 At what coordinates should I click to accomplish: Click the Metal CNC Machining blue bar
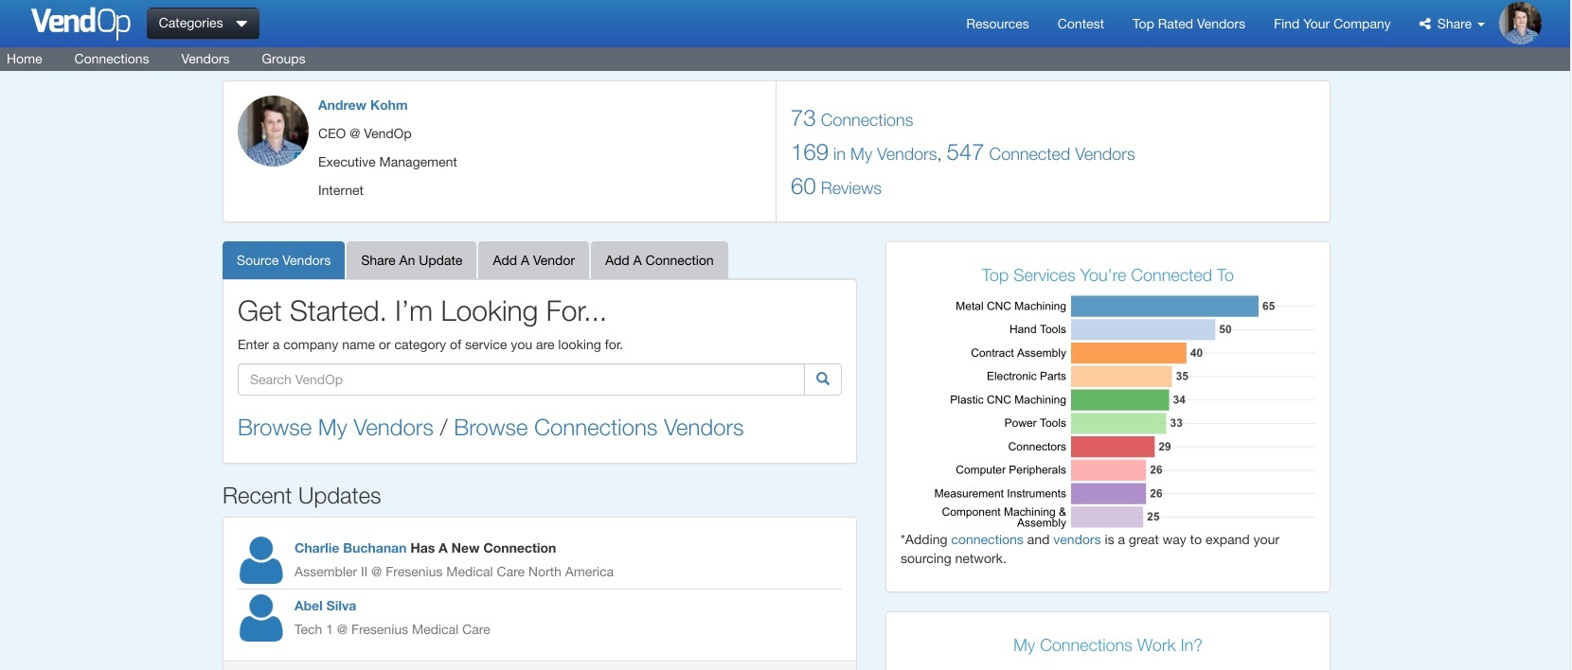click(x=1165, y=306)
